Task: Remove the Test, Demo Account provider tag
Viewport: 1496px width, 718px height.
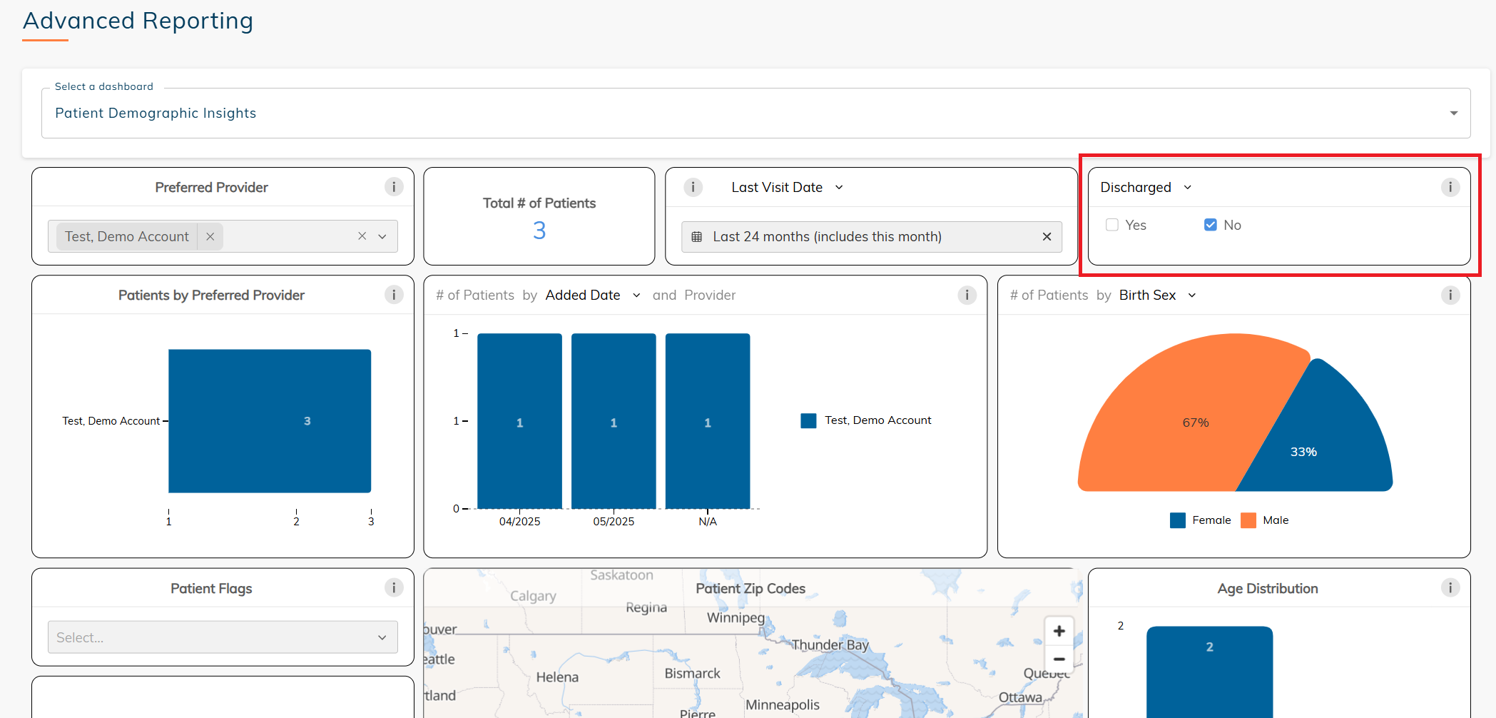Action: [210, 236]
